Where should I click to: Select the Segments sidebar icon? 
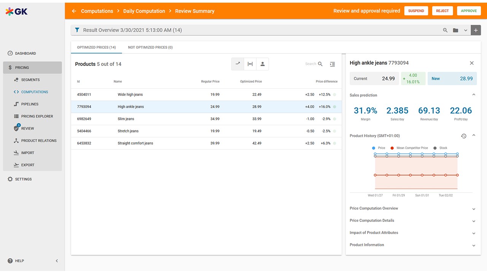16,80
